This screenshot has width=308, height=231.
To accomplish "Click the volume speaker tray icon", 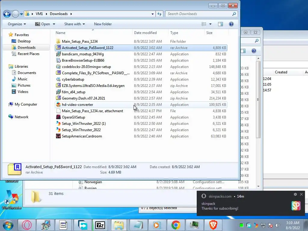I will pyautogui.click(x=278, y=225).
